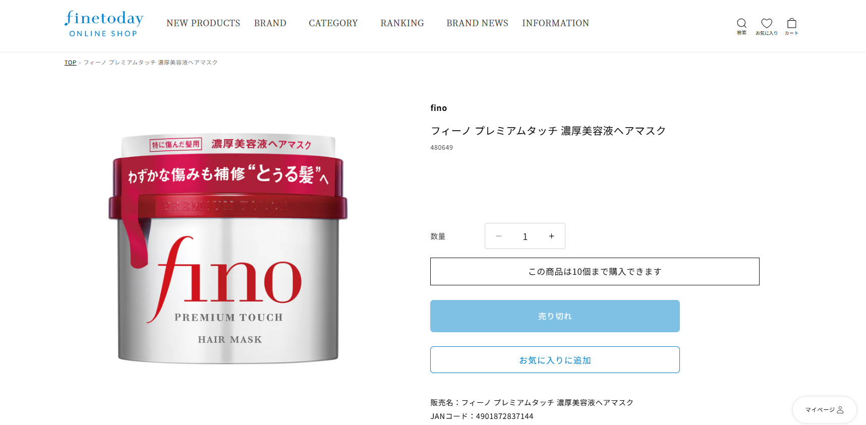This screenshot has width=866, height=425.
Task: Click the fino hair mask product image
Action: point(228,249)
